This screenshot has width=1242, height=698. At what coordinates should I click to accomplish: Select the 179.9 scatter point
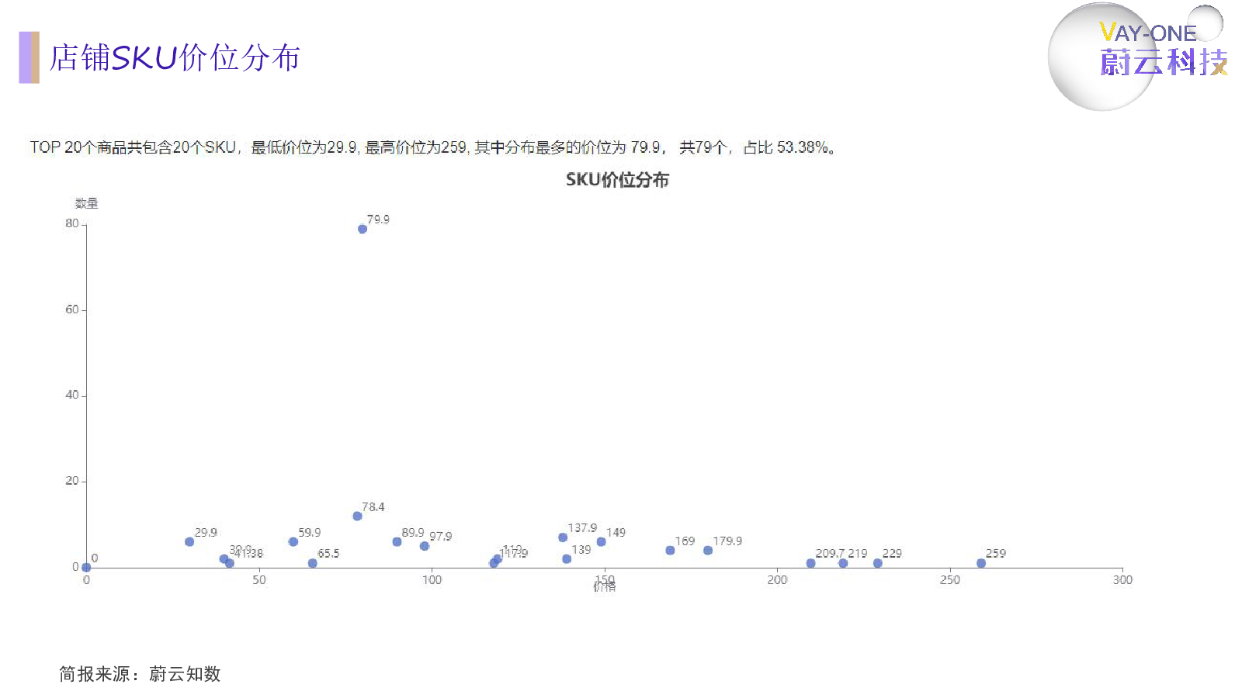pyautogui.click(x=706, y=550)
